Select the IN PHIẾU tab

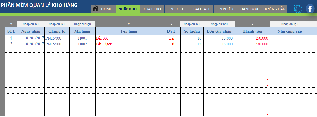click(226, 9)
